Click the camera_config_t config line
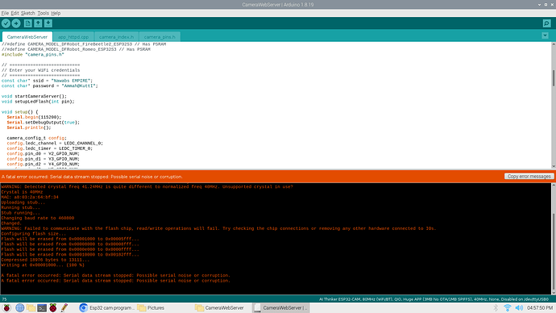The image size is (556, 313). 36,138
